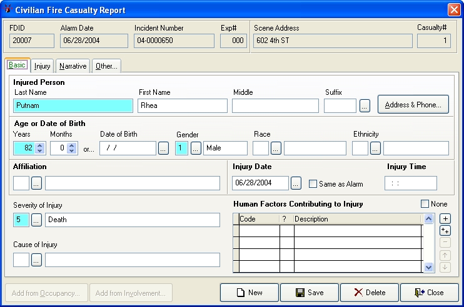Click the Exp# field showing 000

(x=233, y=41)
